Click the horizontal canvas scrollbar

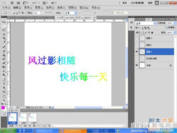(x=88, y=107)
